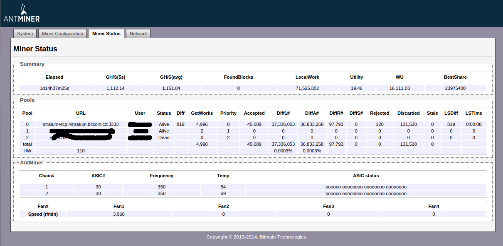Click pool 0 Diff1# value 37,336,053

tap(283, 124)
